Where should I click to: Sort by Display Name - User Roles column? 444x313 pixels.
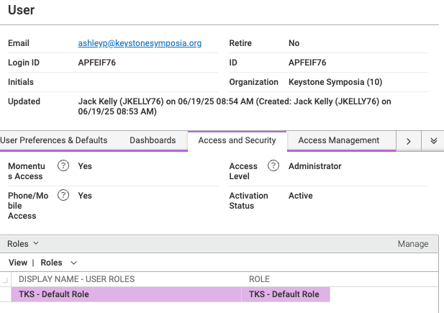coord(77,278)
